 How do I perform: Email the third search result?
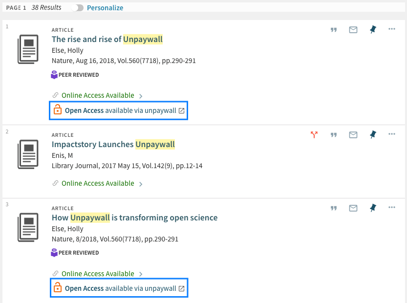click(x=353, y=208)
